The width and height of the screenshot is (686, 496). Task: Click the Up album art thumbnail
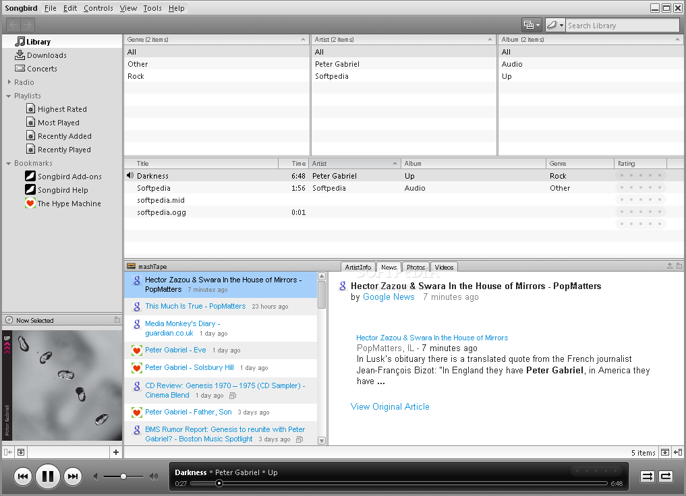(62, 385)
